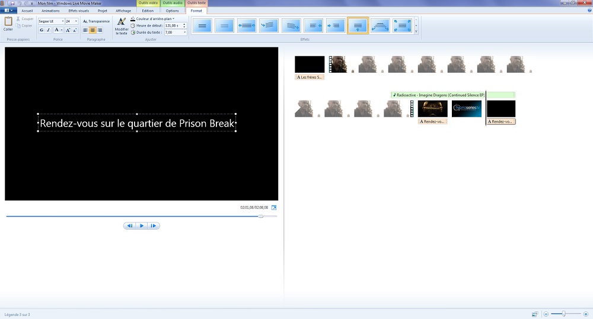Select the Radioactive - Imagine Dragons audio track

tap(452, 95)
